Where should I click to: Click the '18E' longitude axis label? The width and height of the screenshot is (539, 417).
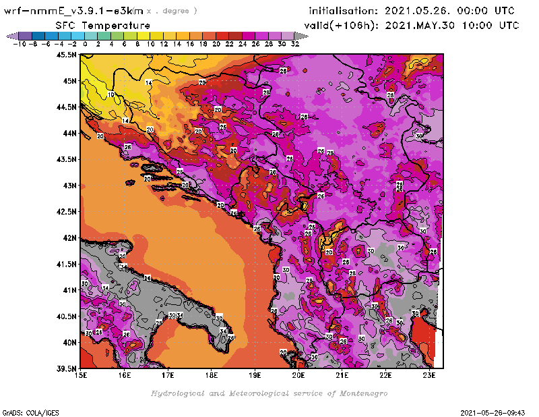[212, 375]
